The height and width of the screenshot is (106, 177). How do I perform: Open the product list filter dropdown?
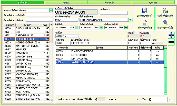51,10
